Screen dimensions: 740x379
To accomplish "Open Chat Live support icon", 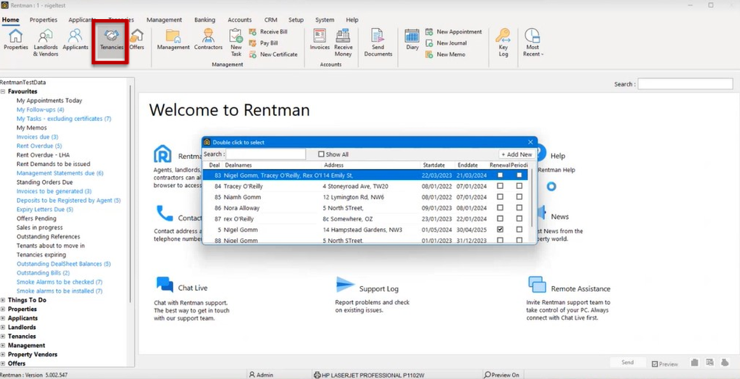I will click(165, 285).
